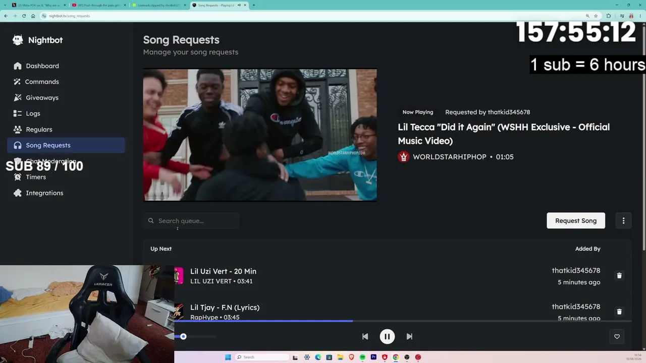This screenshot has height=363, width=646.
Task: Click the now playing video thumbnail
Action: (260, 135)
